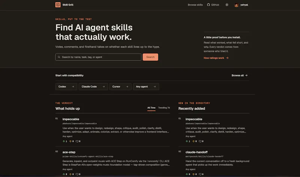
Task: Upvote the claude-handoff skill
Action: tap(188, 174)
